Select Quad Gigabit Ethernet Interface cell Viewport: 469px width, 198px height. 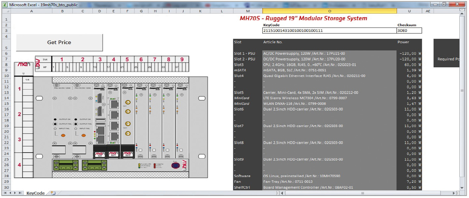click(x=330, y=76)
